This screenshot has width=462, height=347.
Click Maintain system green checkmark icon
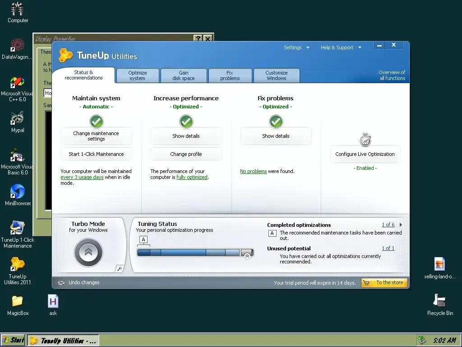pyautogui.click(x=97, y=121)
